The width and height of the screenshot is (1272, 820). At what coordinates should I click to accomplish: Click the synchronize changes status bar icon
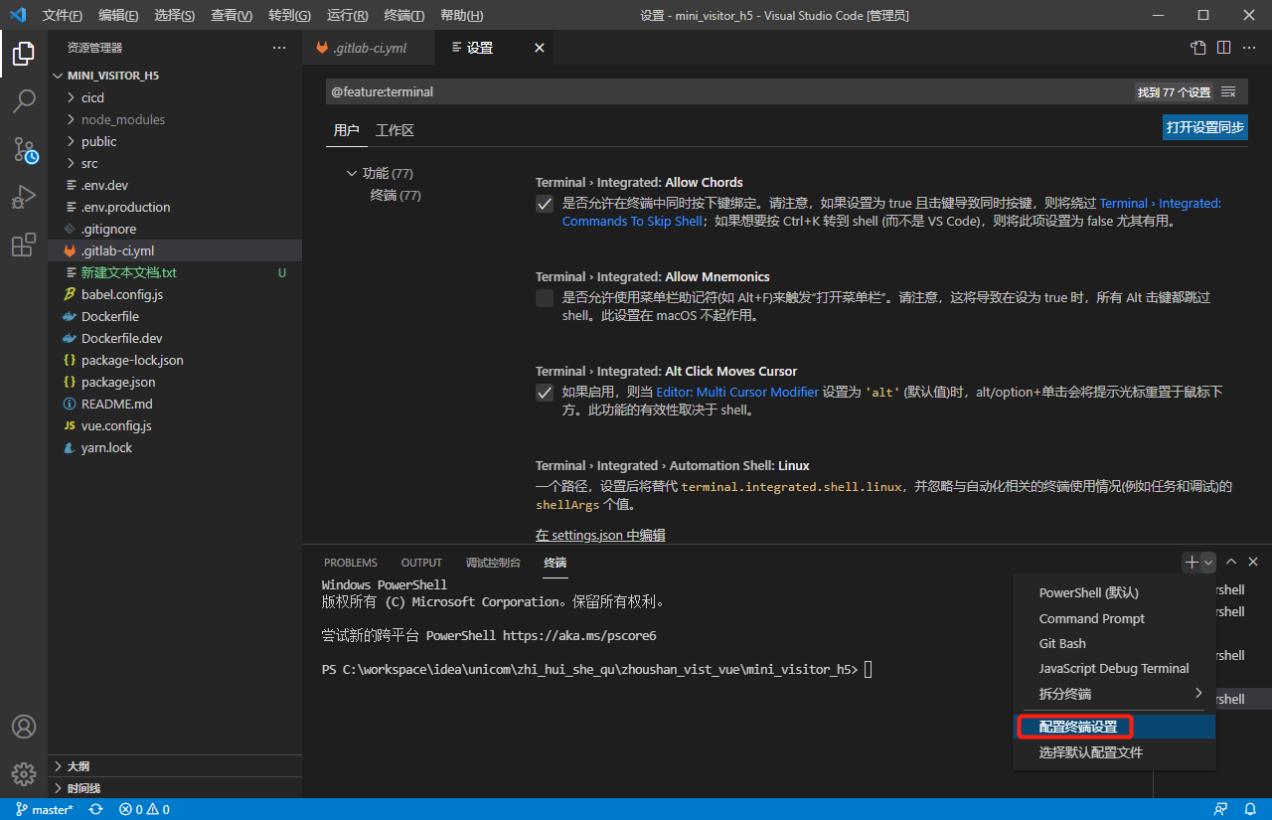point(96,810)
